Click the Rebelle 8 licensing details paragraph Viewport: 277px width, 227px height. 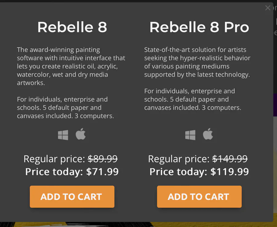(x=66, y=108)
